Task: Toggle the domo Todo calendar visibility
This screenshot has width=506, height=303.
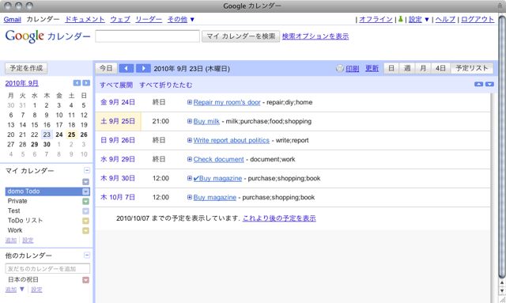Action: [x=24, y=191]
